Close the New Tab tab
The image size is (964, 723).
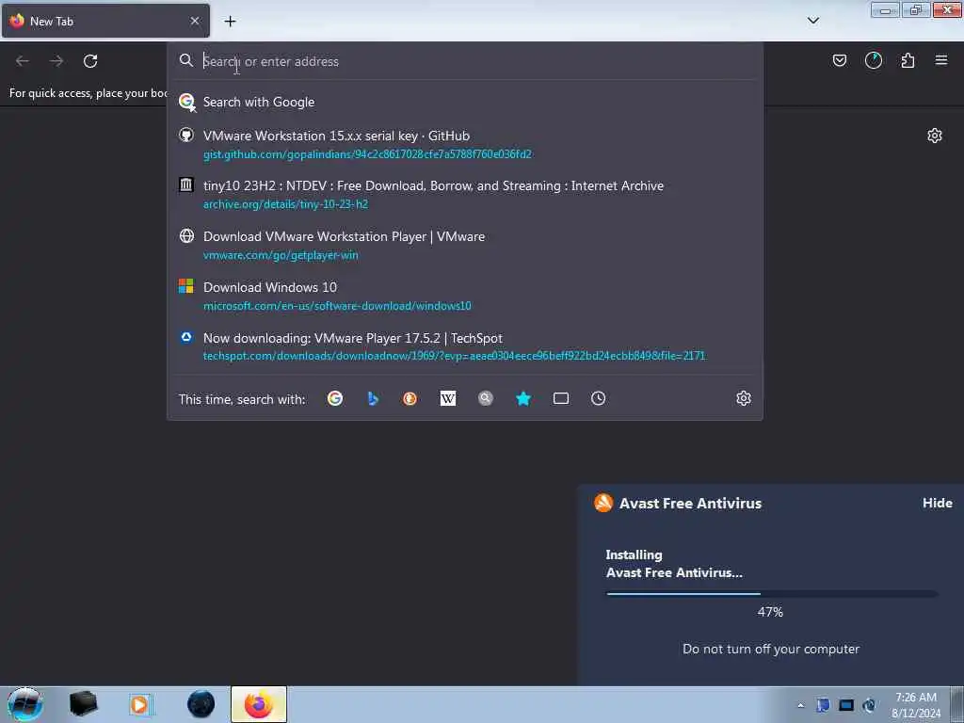(195, 21)
